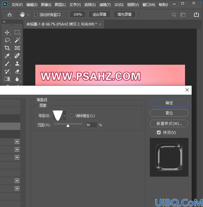The width and height of the screenshot is (203, 207).
Task: Open the 文字(Y) menu
Action: click(75, 5)
